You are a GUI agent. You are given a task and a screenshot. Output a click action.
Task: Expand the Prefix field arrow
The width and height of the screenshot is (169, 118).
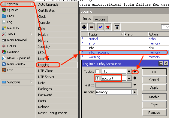click(x=135, y=85)
